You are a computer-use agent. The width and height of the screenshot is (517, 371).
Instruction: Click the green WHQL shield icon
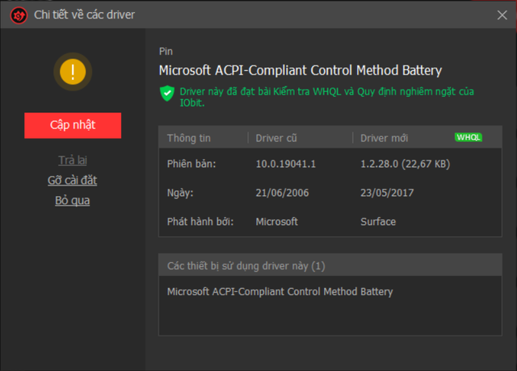click(x=167, y=93)
